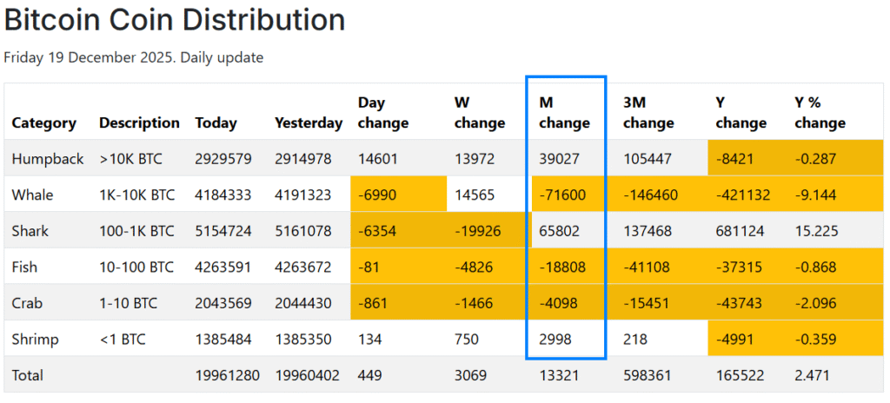Image resolution: width=890 pixels, height=403 pixels.
Task: Click the Friday 19 December 2025 date line
Action: (x=134, y=57)
